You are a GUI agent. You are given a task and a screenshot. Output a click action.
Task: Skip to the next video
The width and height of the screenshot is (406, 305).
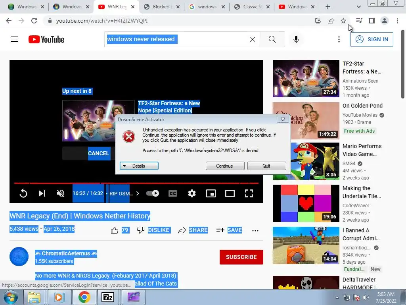coord(42,193)
